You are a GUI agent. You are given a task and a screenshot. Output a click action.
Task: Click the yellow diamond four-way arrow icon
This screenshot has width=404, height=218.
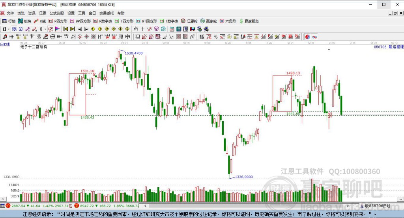[127, 29]
